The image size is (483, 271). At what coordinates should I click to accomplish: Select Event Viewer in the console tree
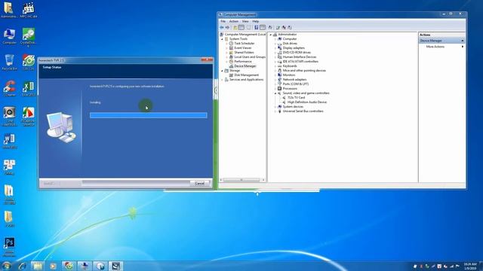click(x=243, y=48)
